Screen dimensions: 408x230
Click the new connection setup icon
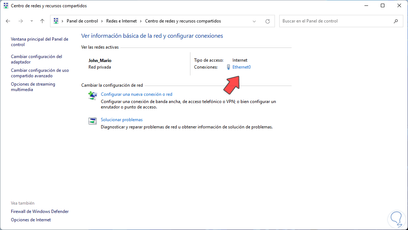tap(92, 96)
